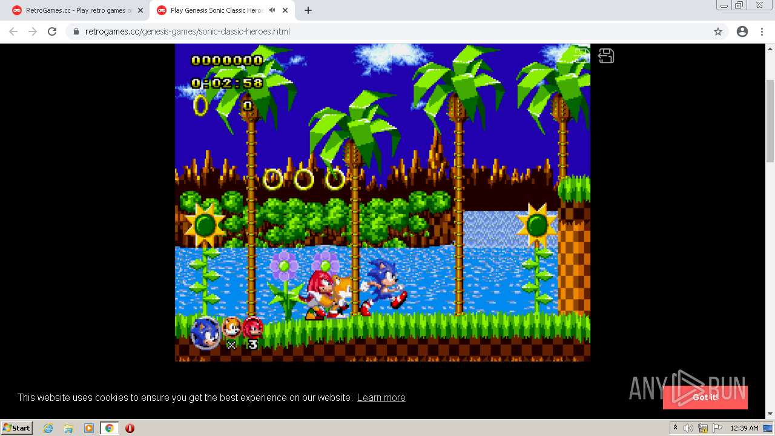Click Sonic character running in game

[x=383, y=286]
